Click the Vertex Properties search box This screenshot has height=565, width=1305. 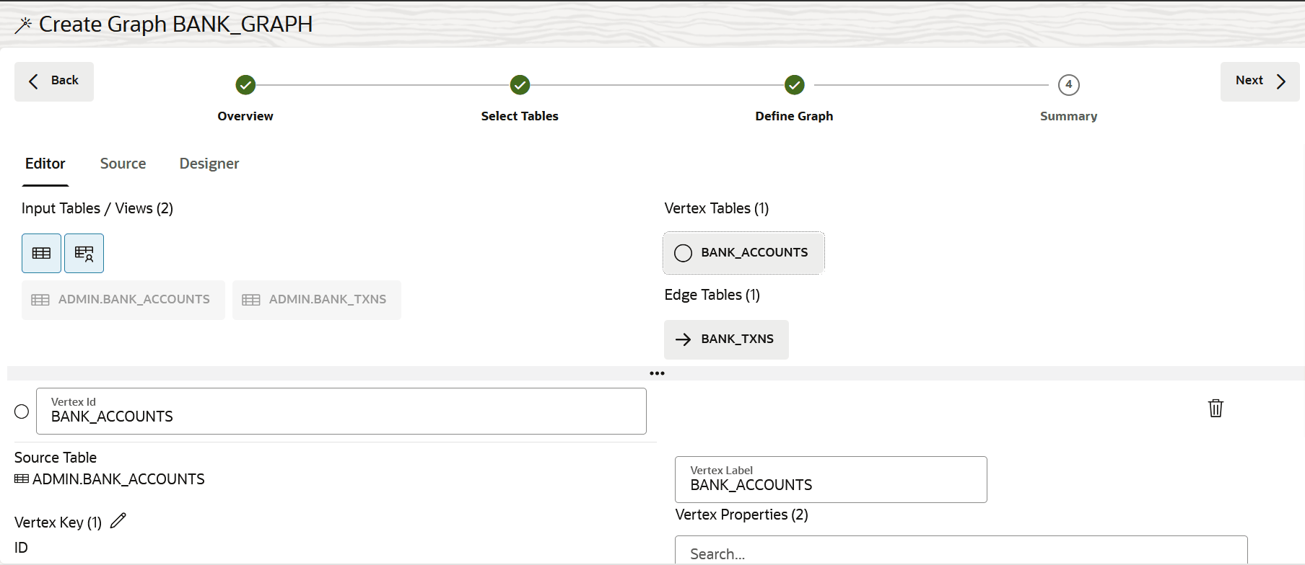960,553
